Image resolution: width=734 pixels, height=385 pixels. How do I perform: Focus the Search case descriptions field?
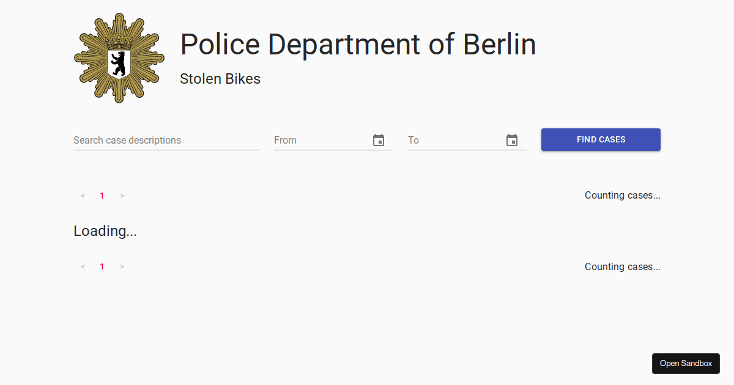pos(166,141)
